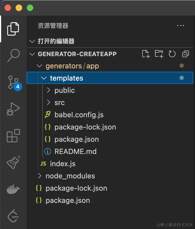
Task: Click the New Folder icon
Action: pyautogui.click(x=159, y=54)
